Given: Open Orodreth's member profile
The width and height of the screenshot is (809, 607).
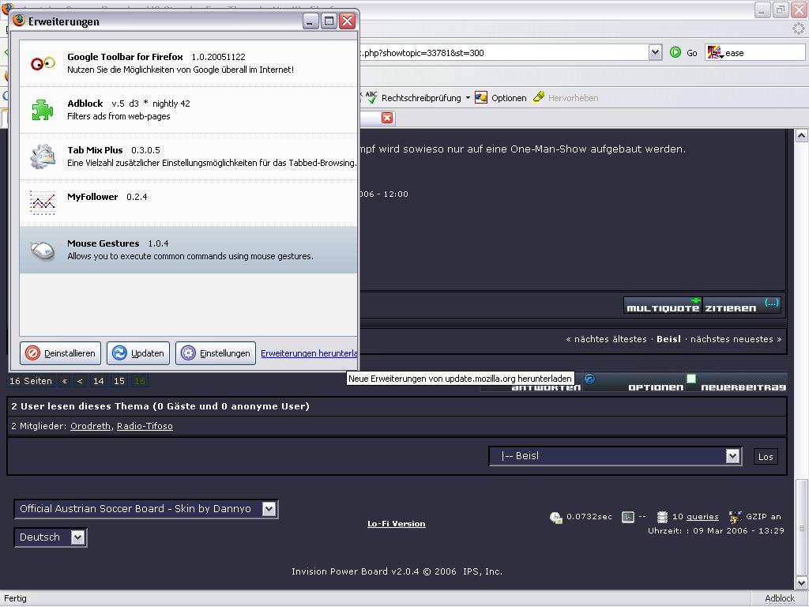Looking at the screenshot, I should pyautogui.click(x=90, y=426).
